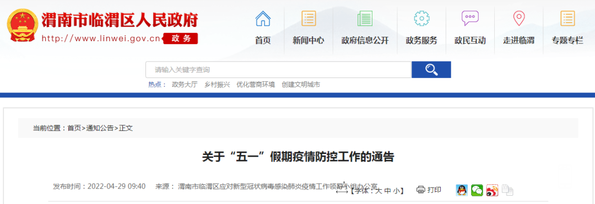This screenshot has width=595, height=204.
Task: Open hot link 创建文明城市
Action: [x=301, y=85]
